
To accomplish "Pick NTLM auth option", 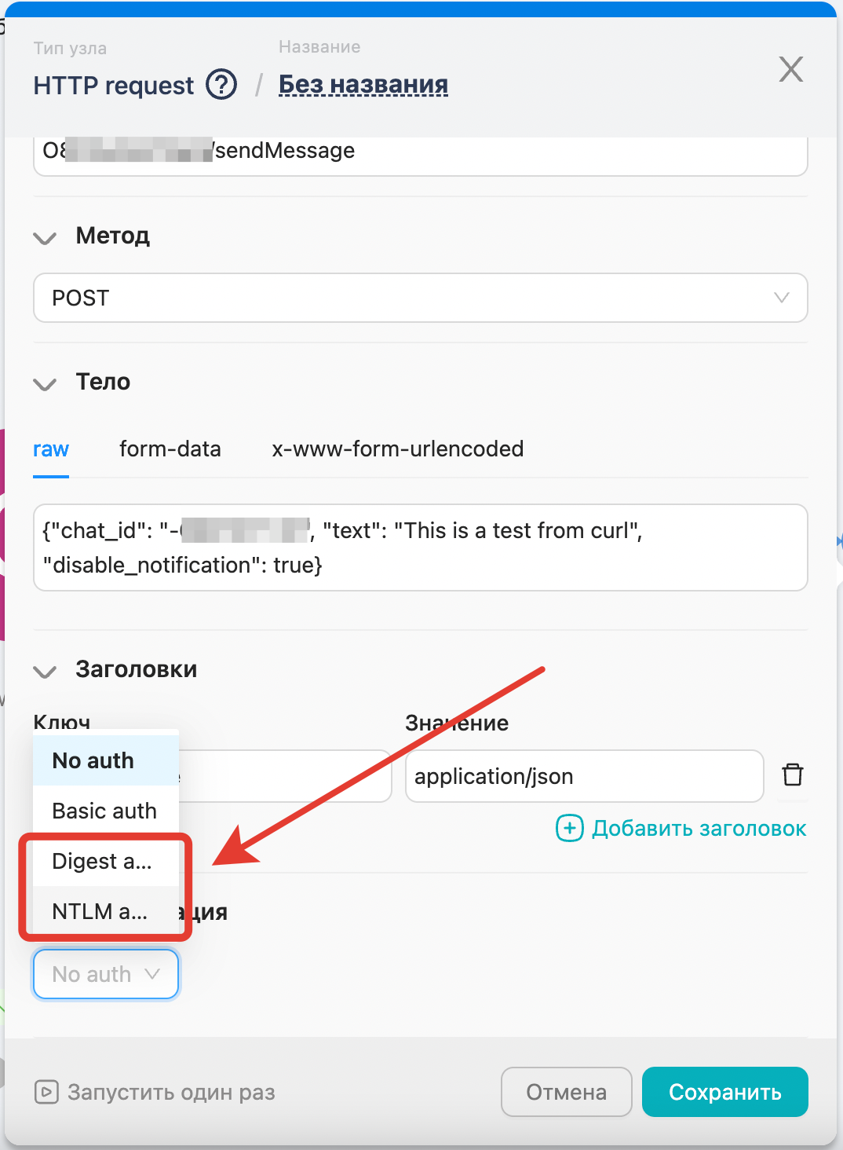I will pos(100,911).
